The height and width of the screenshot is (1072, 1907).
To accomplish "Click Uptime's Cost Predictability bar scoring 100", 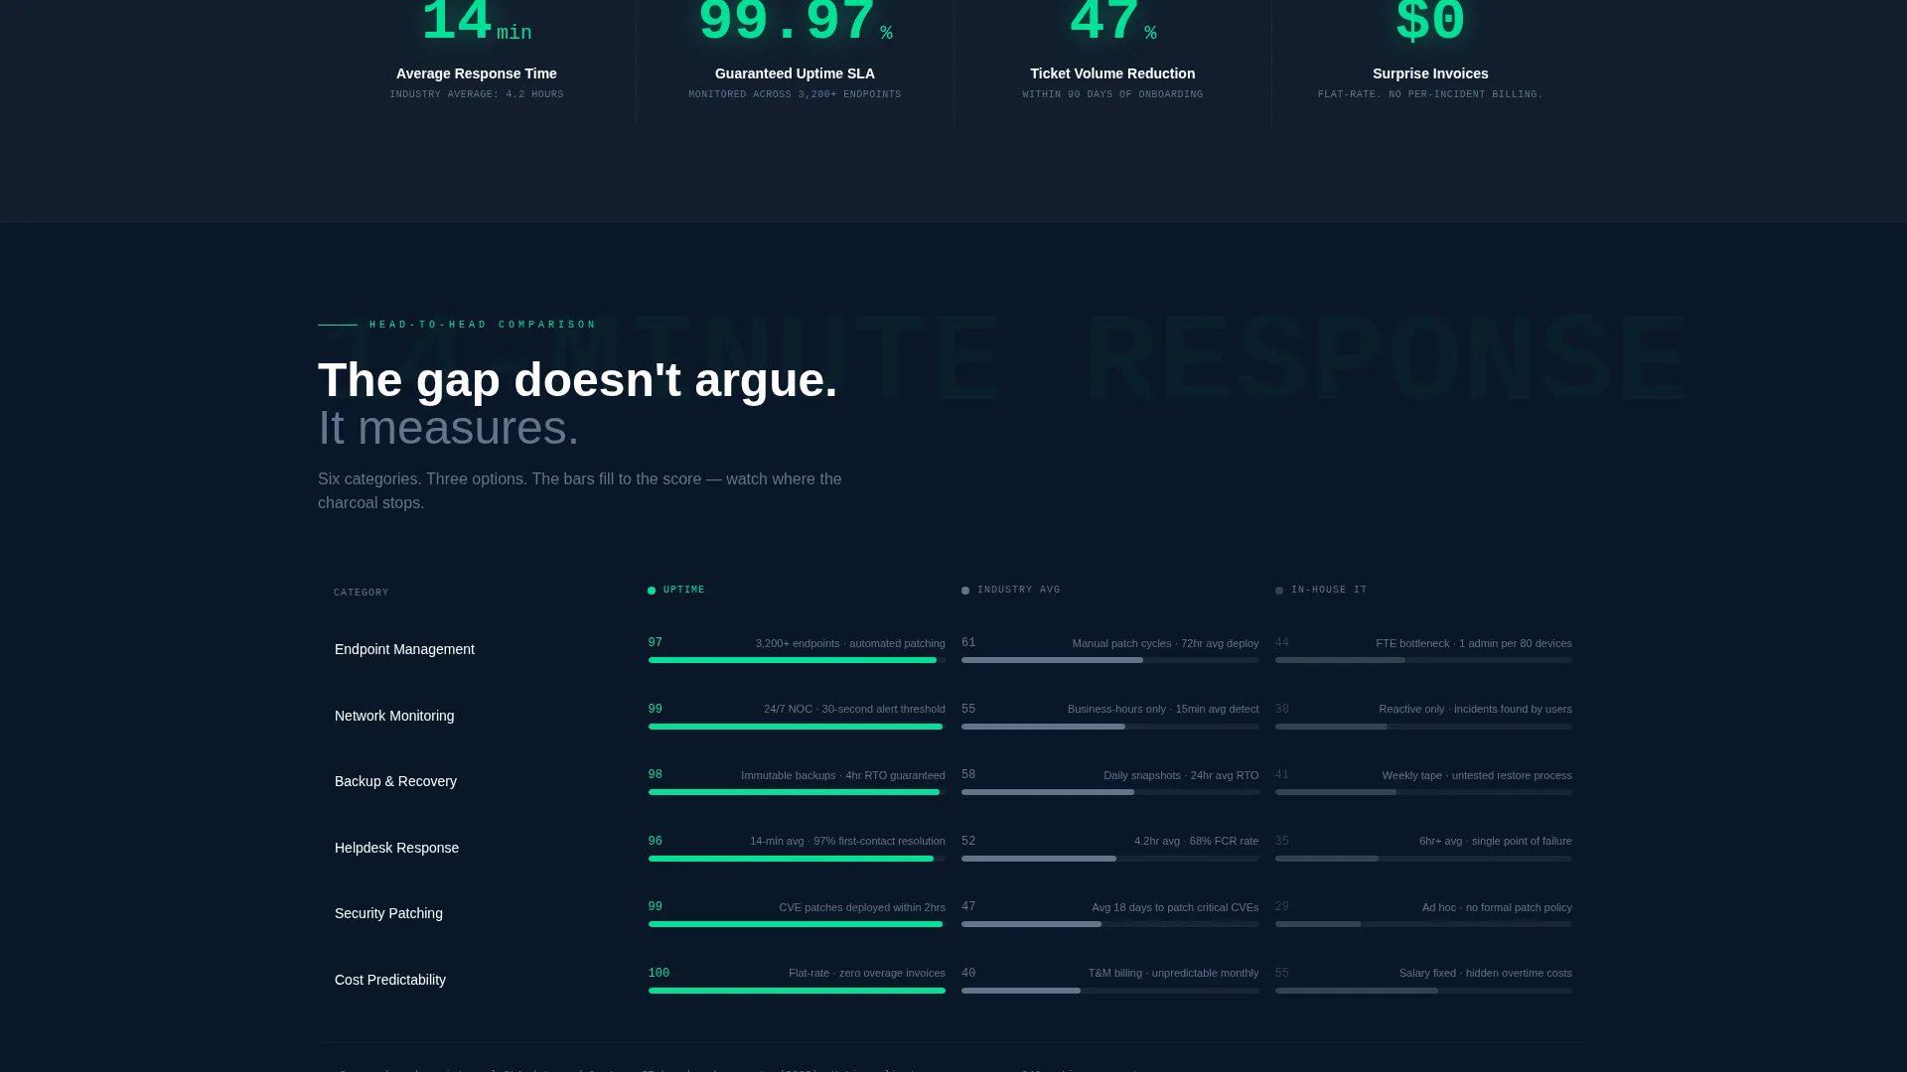I will click(x=797, y=991).
